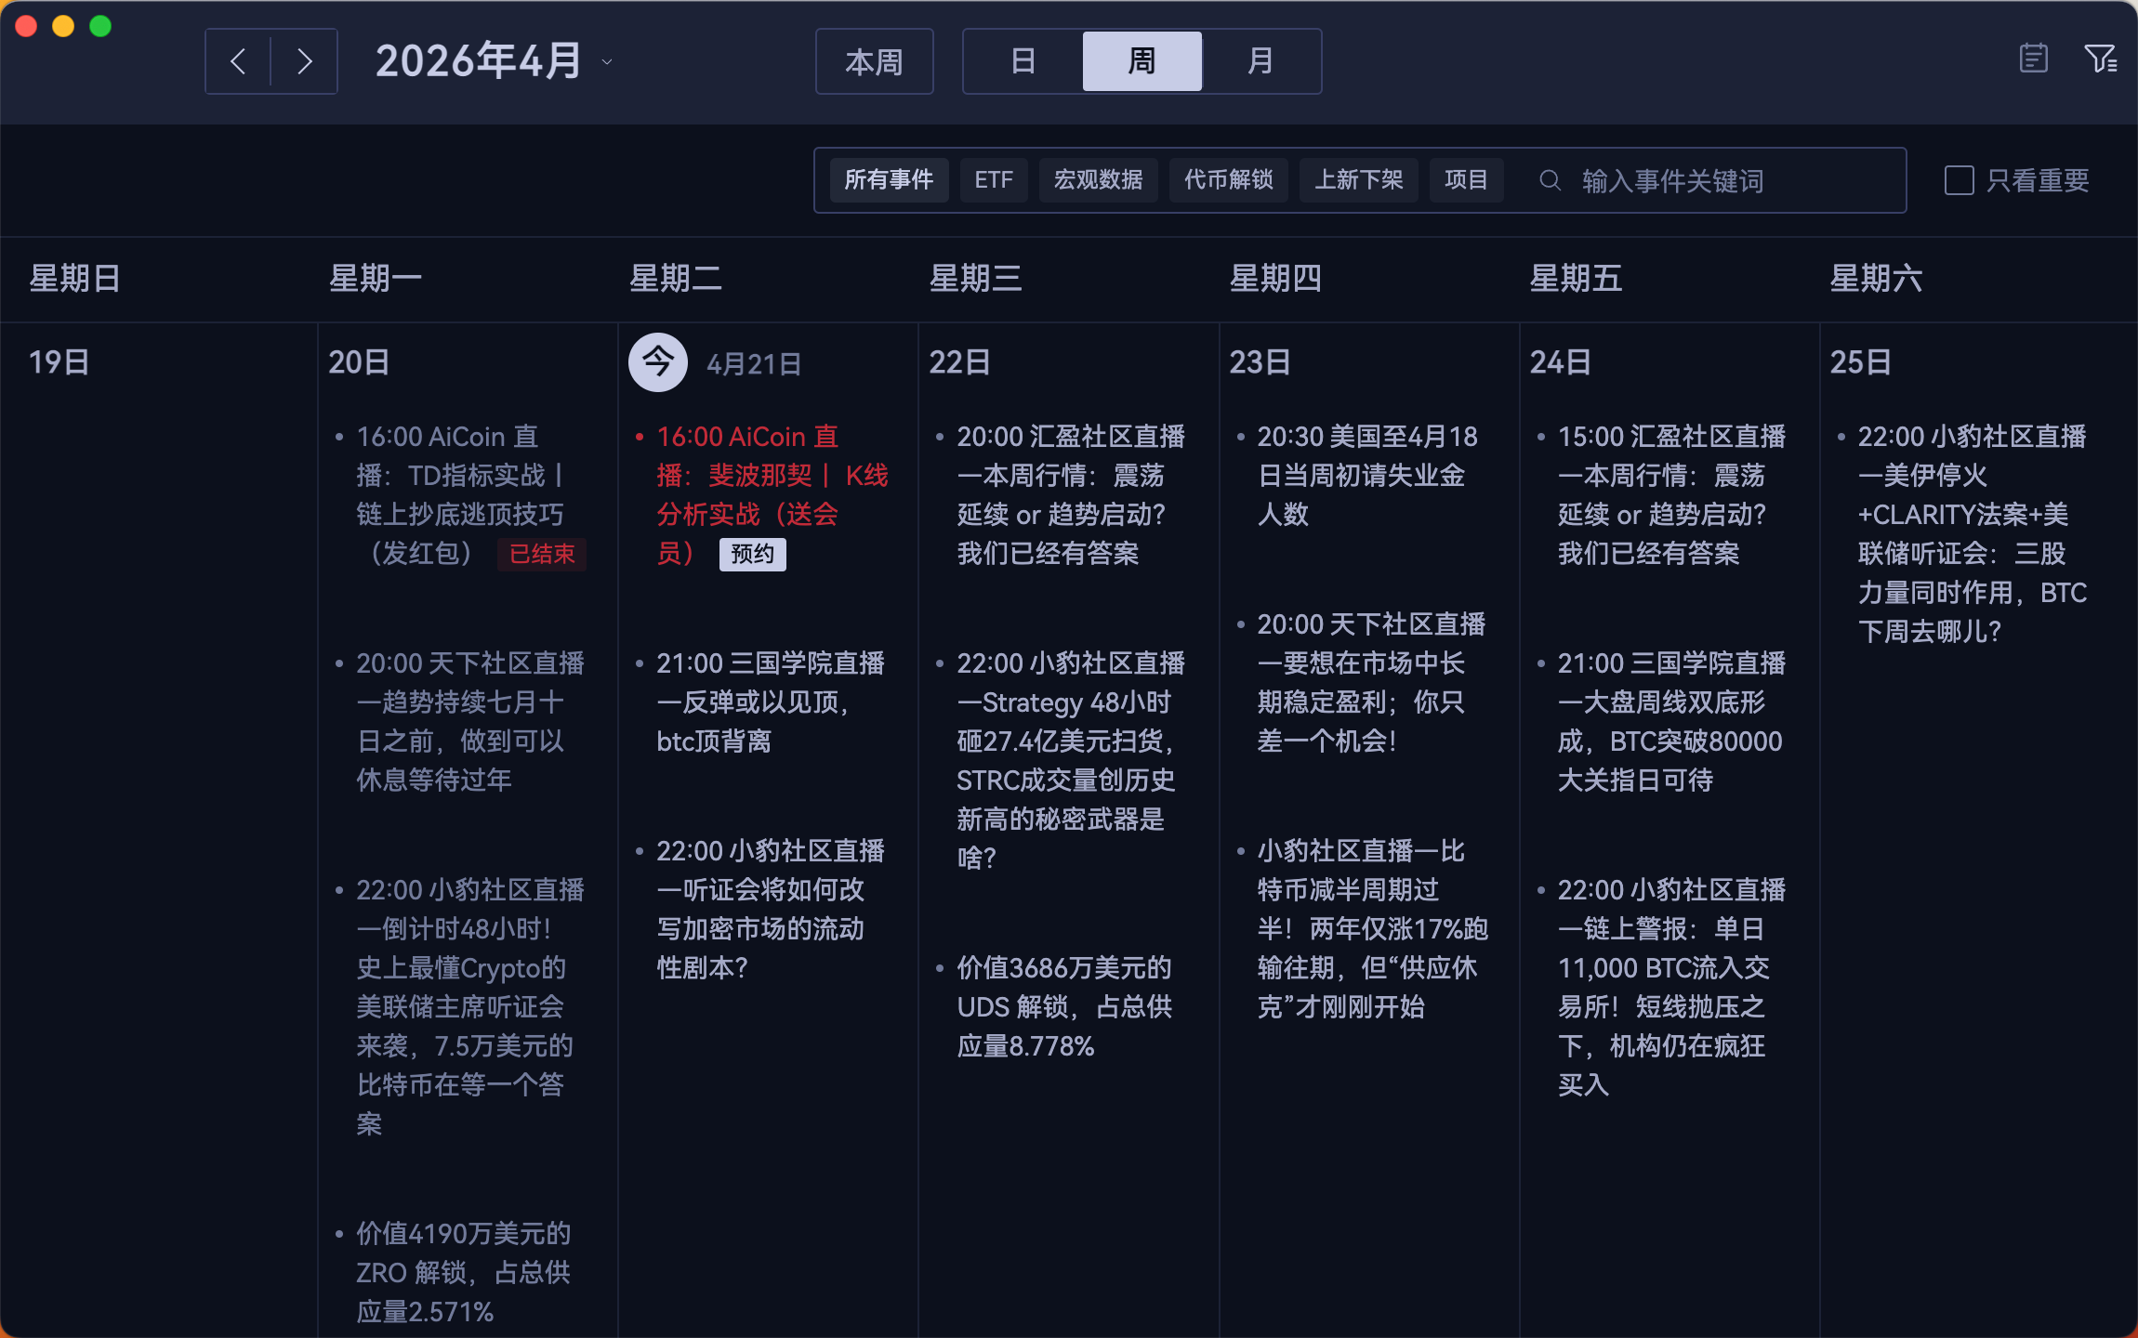Switch to 月 month view
Screen dimensions: 2138x1338
point(1260,61)
